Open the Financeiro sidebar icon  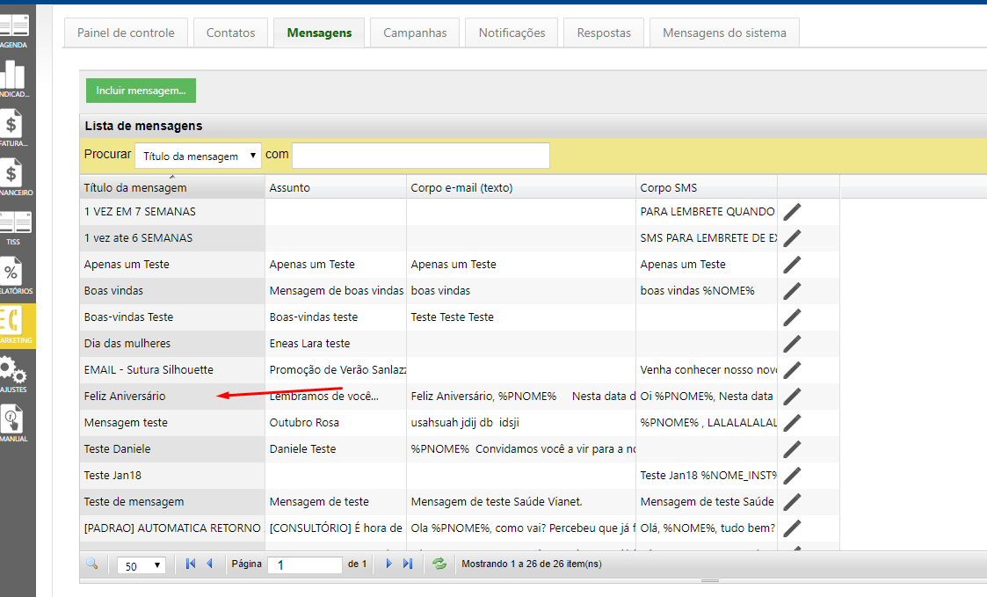tap(13, 178)
